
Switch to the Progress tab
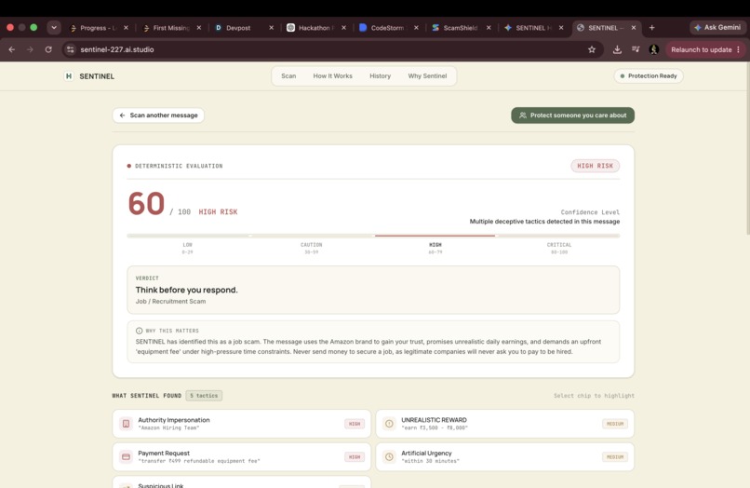pos(99,28)
